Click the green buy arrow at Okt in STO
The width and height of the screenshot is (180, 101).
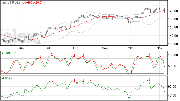tap(131, 73)
